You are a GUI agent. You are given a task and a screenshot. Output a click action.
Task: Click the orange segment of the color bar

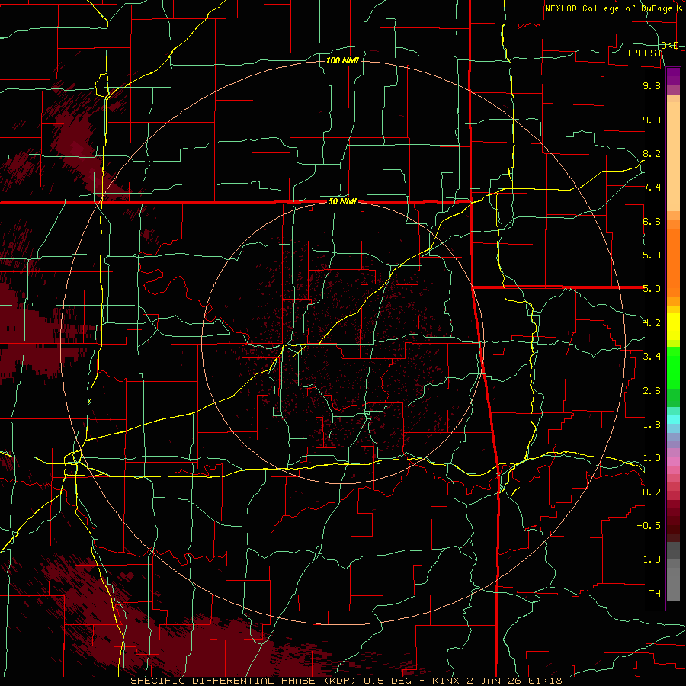[673, 264]
